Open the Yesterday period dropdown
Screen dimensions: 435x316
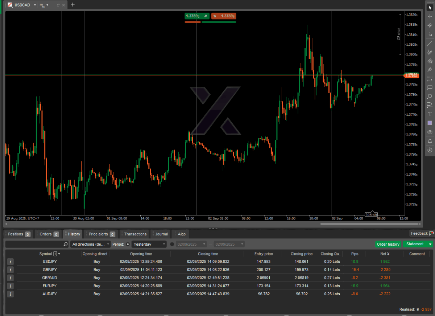tap(149, 245)
